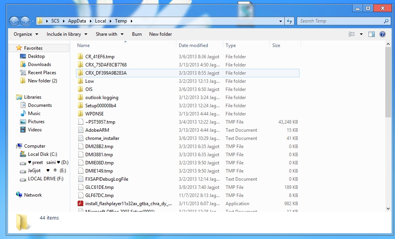Sort files by the Date modified column
Viewport: 395px width, 239px height.
pyautogui.click(x=194, y=45)
